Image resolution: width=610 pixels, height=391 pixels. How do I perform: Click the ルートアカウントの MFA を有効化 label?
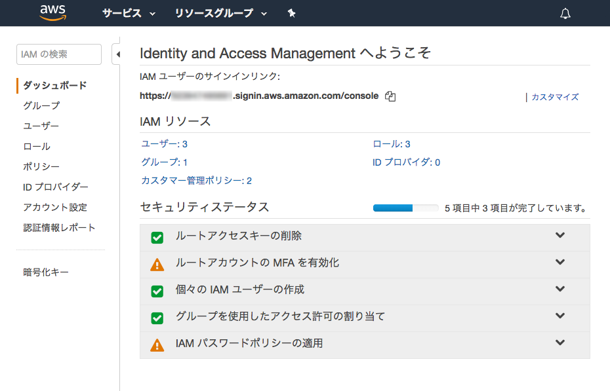[257, 263]
